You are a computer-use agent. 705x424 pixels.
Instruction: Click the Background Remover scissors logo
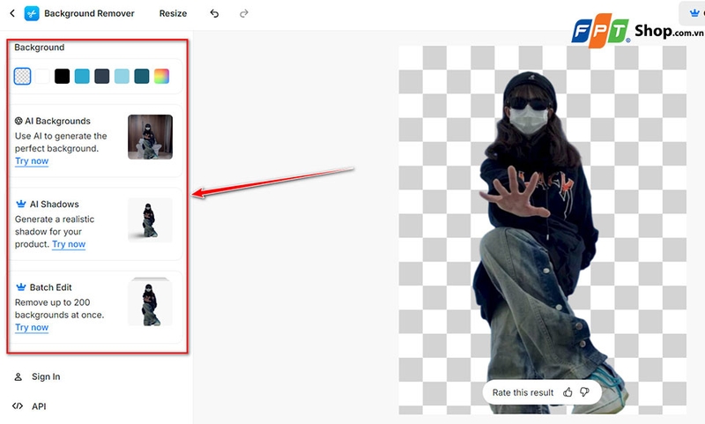[x=32, y=13]
